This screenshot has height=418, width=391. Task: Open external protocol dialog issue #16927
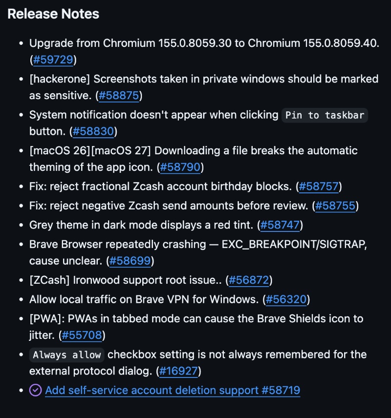pyautogui.click(x=178, y=371)
